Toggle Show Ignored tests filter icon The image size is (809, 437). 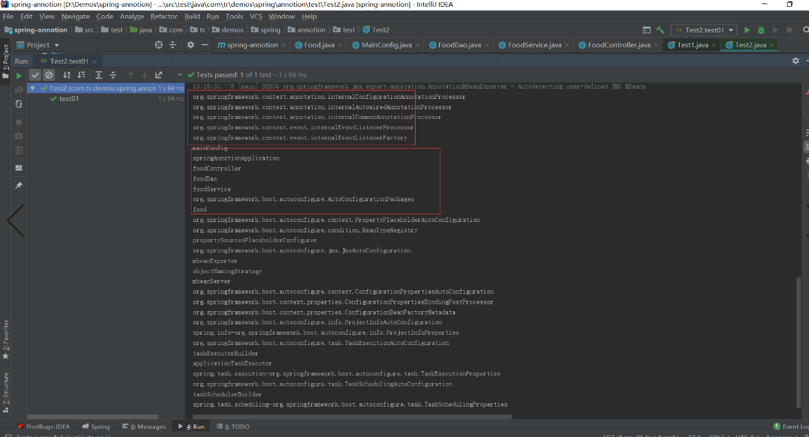[x=49, y=75]
